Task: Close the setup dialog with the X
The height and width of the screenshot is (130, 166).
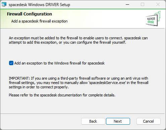Action: 158,4
